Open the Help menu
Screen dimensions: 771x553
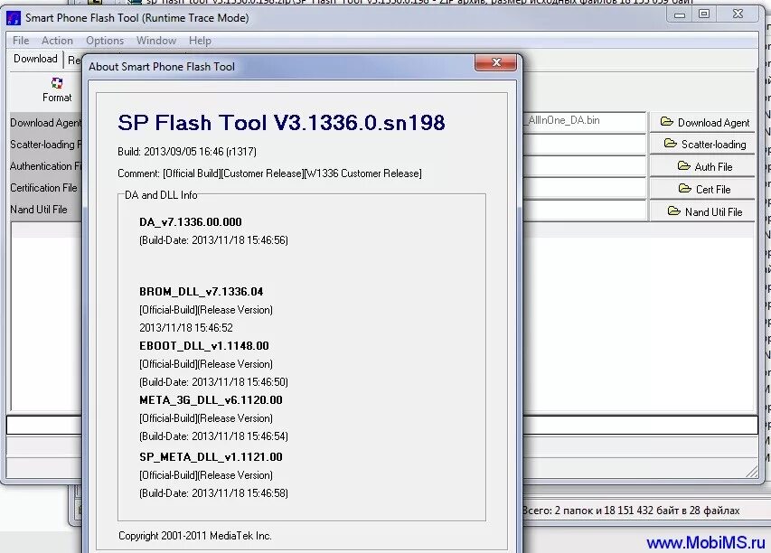200,40
